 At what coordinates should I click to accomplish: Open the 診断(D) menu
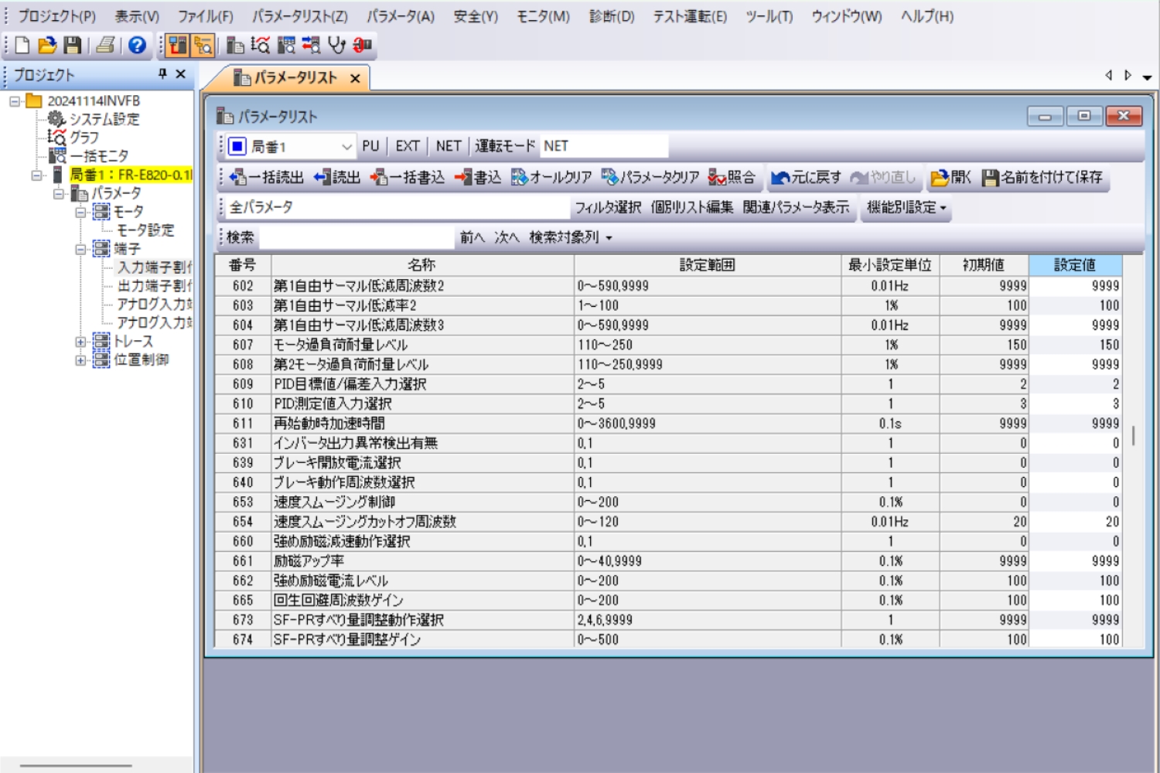pos(611,16)
